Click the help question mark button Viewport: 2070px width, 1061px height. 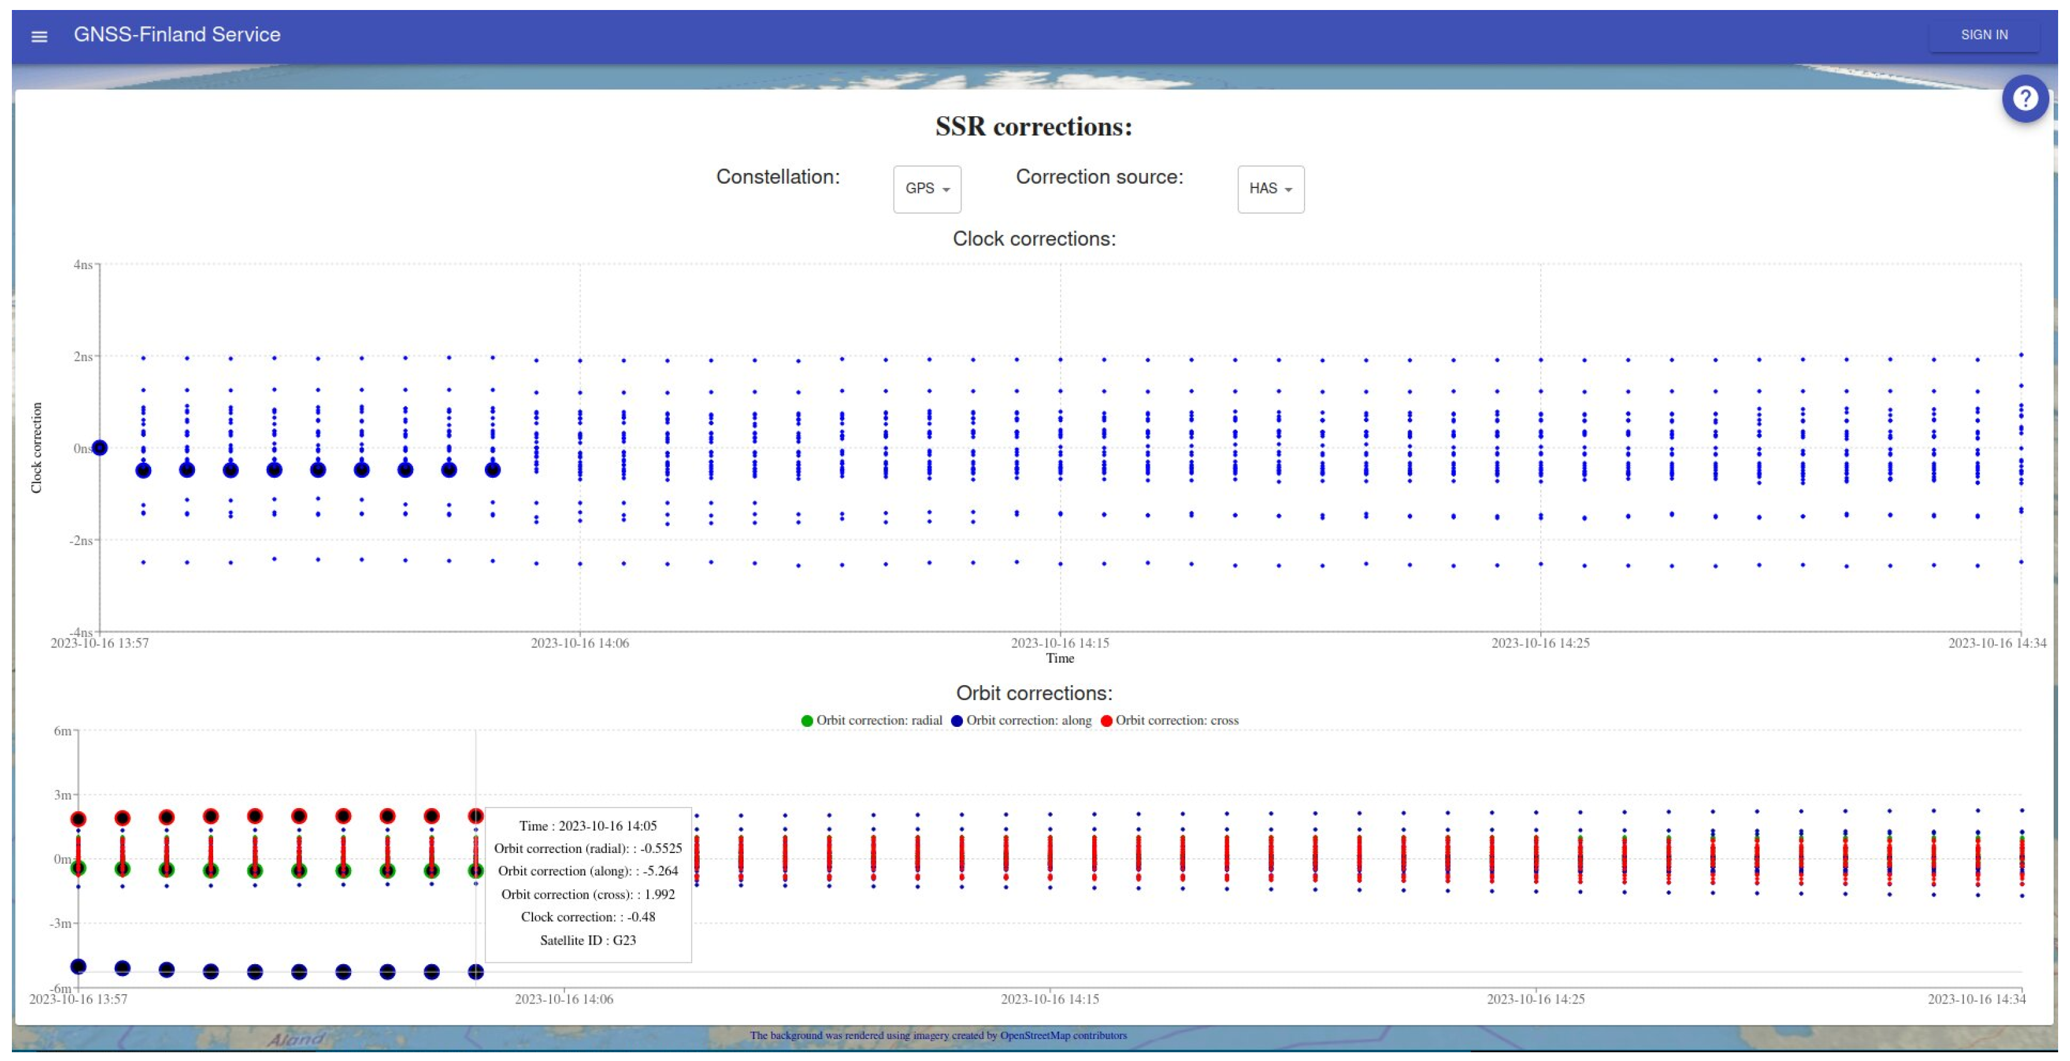click(2024, 99)
